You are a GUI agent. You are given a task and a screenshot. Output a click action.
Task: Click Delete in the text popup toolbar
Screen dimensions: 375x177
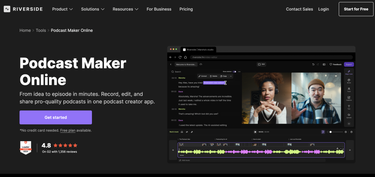pyautogui.click(x=214, y=76)
